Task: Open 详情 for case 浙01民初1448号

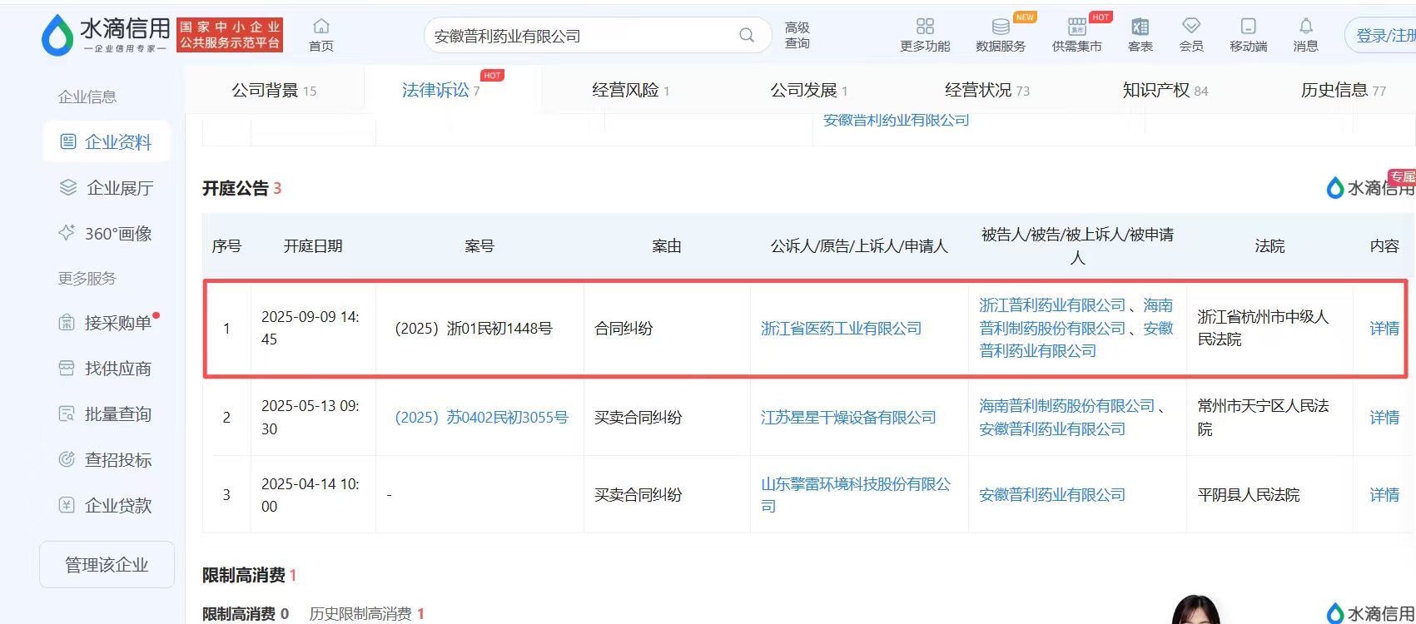Action: [x=1384, y=329]
